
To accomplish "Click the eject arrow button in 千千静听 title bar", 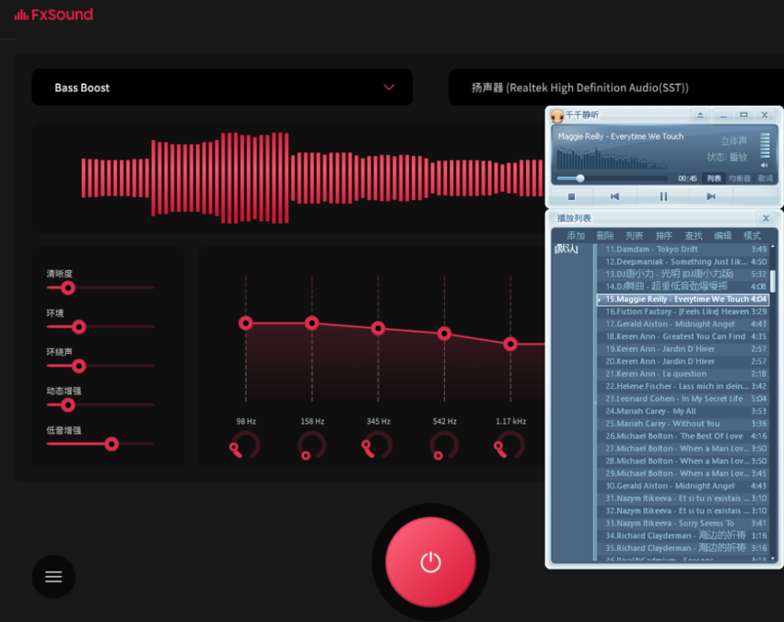I will [x=700, y=115].
